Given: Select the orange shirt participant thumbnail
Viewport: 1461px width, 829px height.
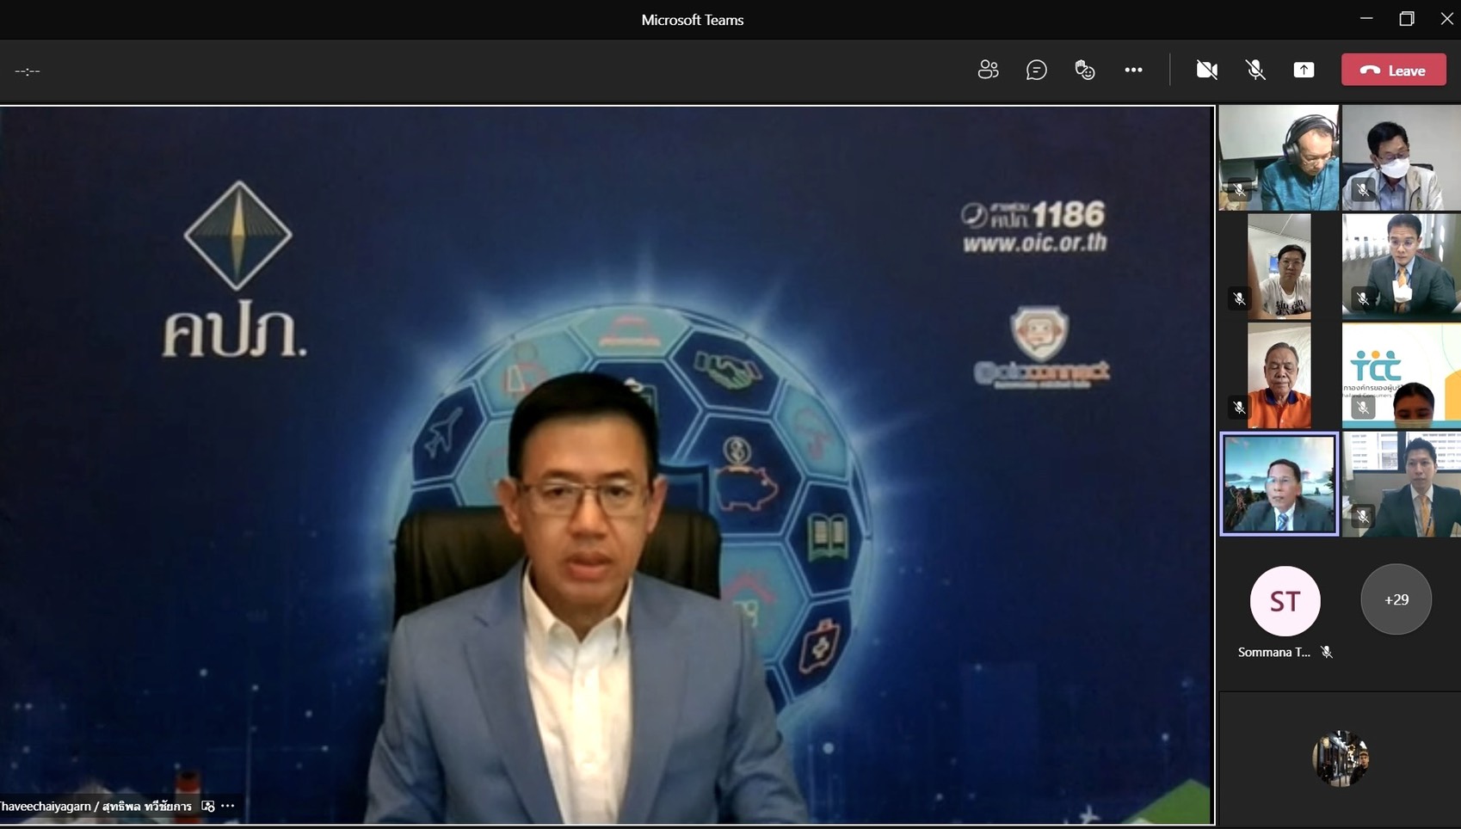Looking at the screenshot, I should coord(1279,376).
